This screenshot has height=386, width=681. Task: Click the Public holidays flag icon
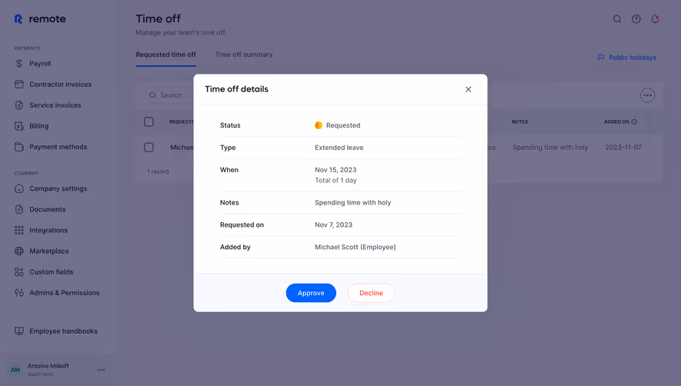[601, 58]
